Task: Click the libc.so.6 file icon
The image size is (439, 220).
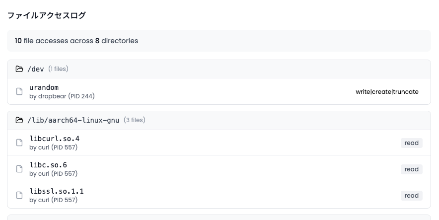Action: click(20, 169)
